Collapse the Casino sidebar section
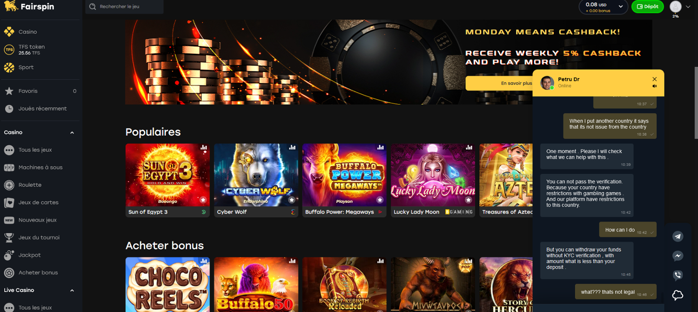 point(72,132)
